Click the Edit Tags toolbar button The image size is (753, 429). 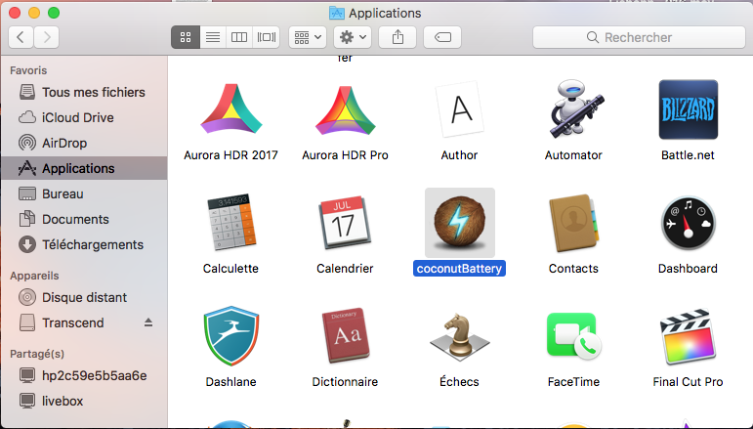(442, 37)
